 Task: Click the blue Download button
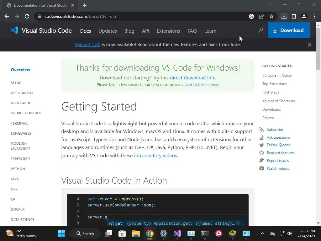point(289,30)
